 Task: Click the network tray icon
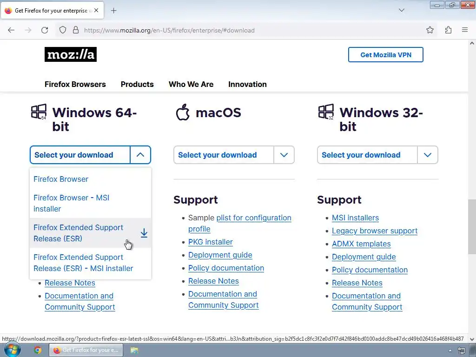tap(462, 350)
